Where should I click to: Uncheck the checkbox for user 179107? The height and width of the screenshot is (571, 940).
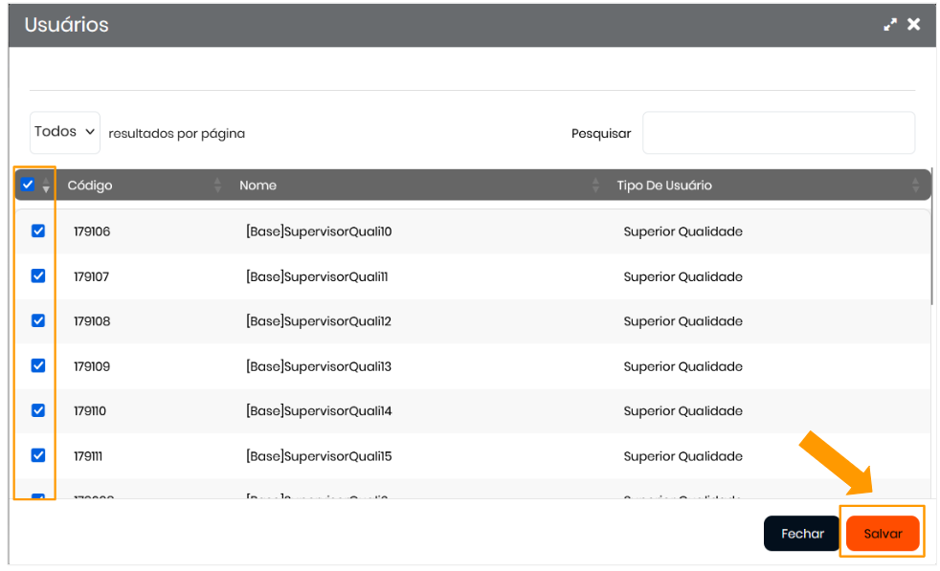click(x=38, y=275)
